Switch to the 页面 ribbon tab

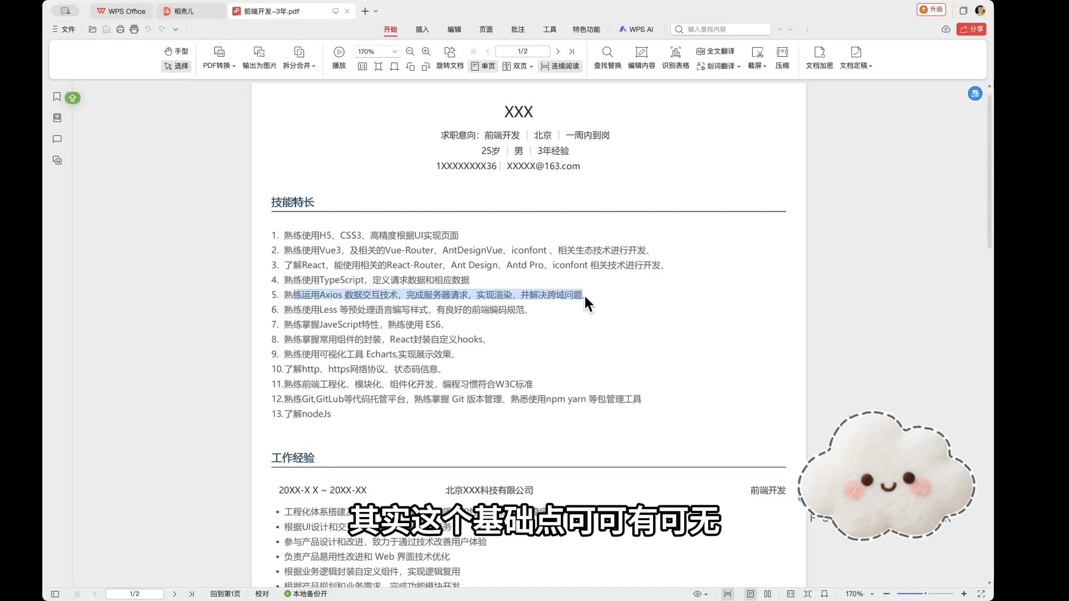coord(486,29)
